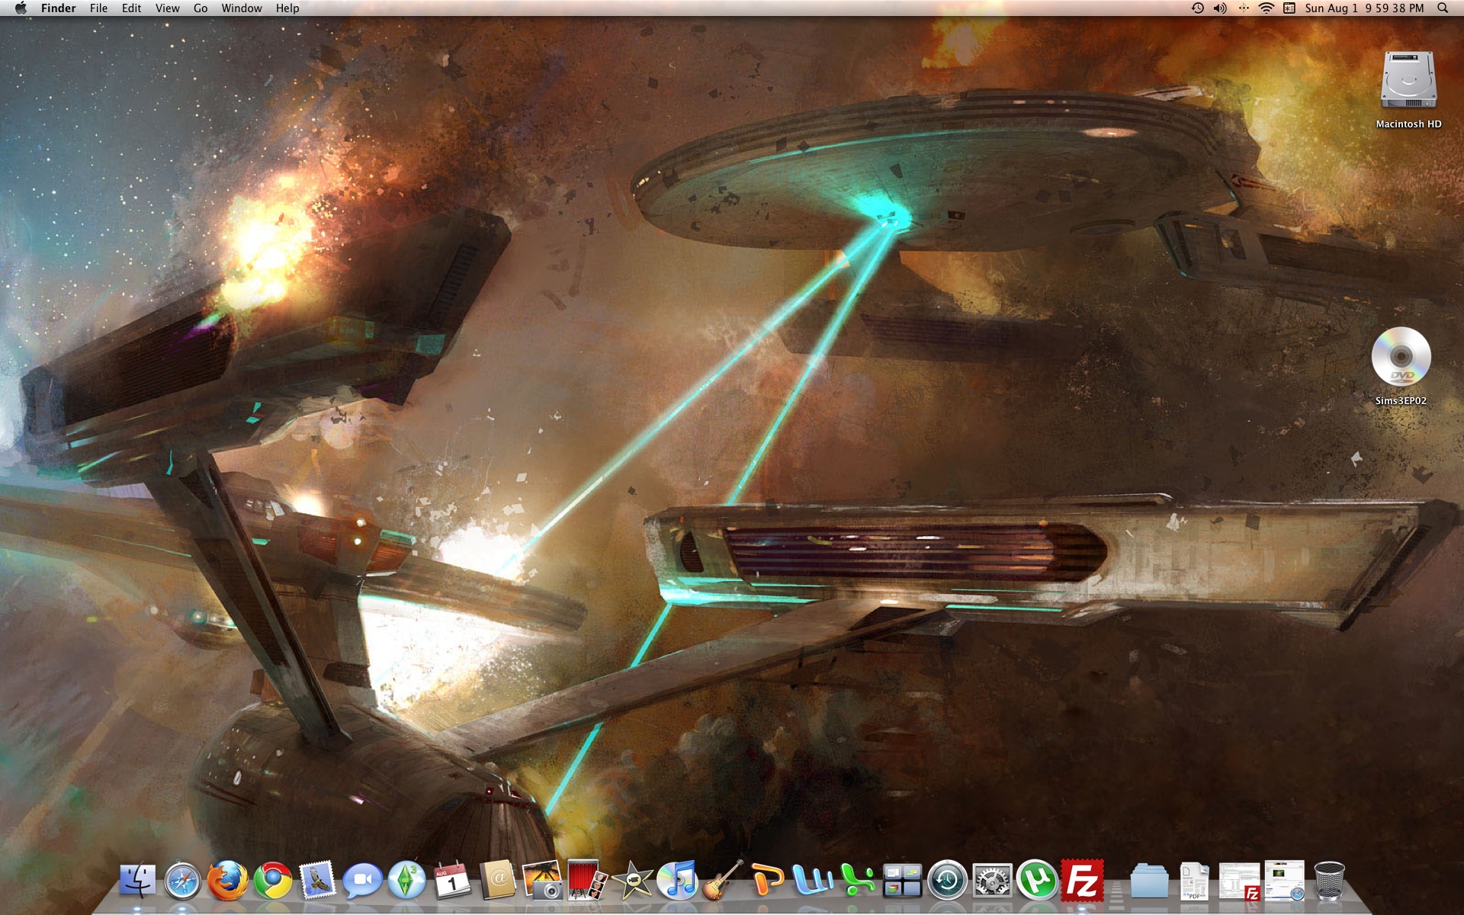
Task: Open the PDF documents stack in Dock
Action: tap(1194, 881)
